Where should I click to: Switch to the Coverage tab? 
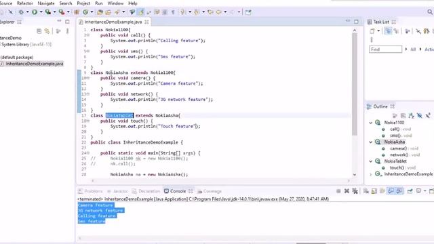point(210,191)
